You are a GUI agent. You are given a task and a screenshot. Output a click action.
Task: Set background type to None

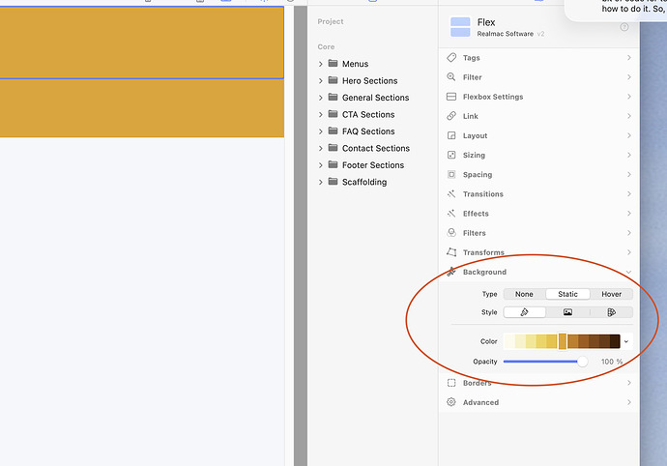click(x=524, y=294)
